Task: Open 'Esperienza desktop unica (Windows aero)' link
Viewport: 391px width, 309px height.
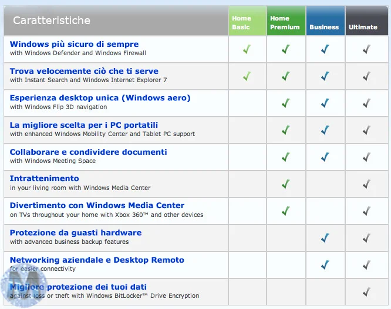Action: point(100,98)
